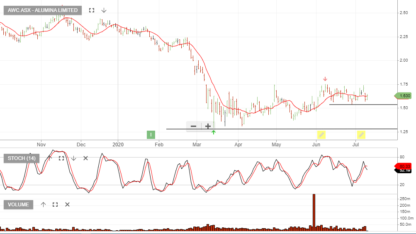
Task: Zoom out the chart with minus button
Action: 194,126
